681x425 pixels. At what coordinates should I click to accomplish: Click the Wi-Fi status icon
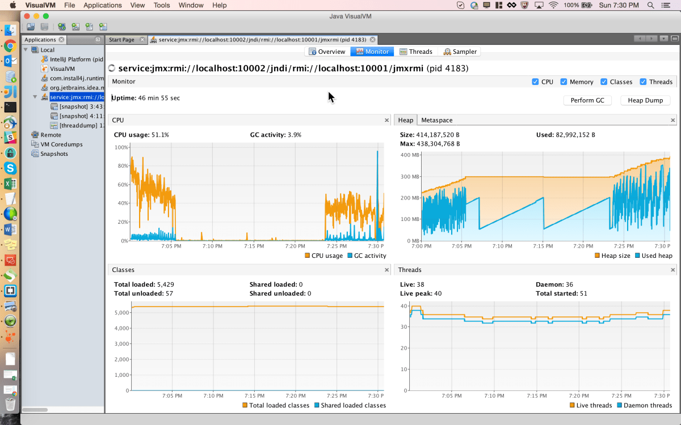pyautogui.click(x=553, y=5)
